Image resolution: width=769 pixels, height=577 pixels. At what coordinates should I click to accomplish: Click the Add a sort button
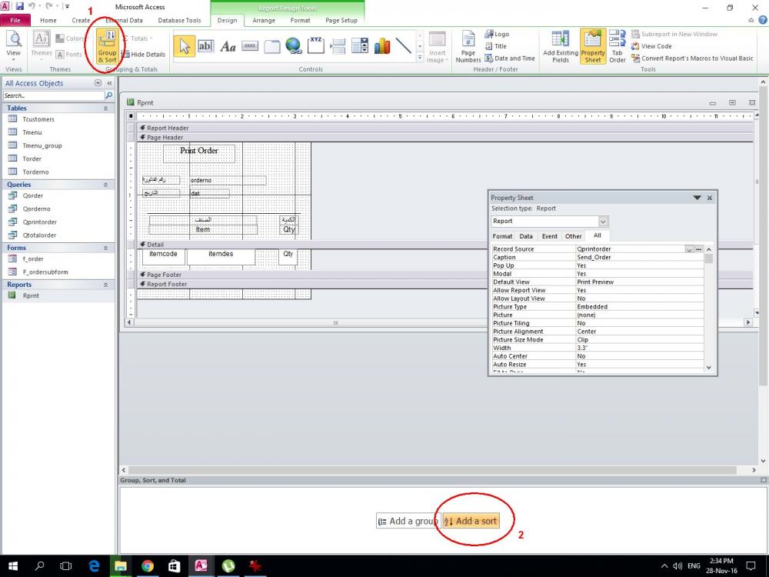click(471, 521)
